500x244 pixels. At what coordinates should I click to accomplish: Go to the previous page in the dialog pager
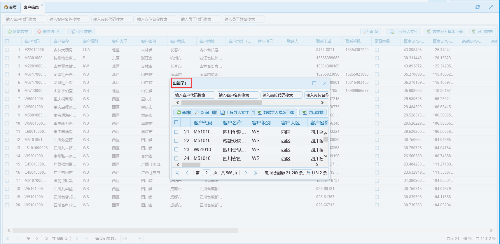tap(187, 173)
